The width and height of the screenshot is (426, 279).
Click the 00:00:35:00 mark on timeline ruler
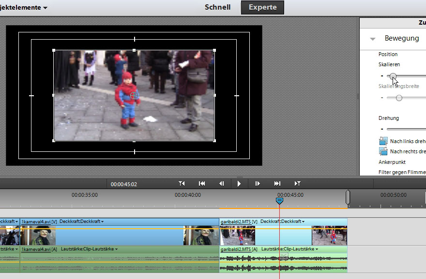[85, 195]
